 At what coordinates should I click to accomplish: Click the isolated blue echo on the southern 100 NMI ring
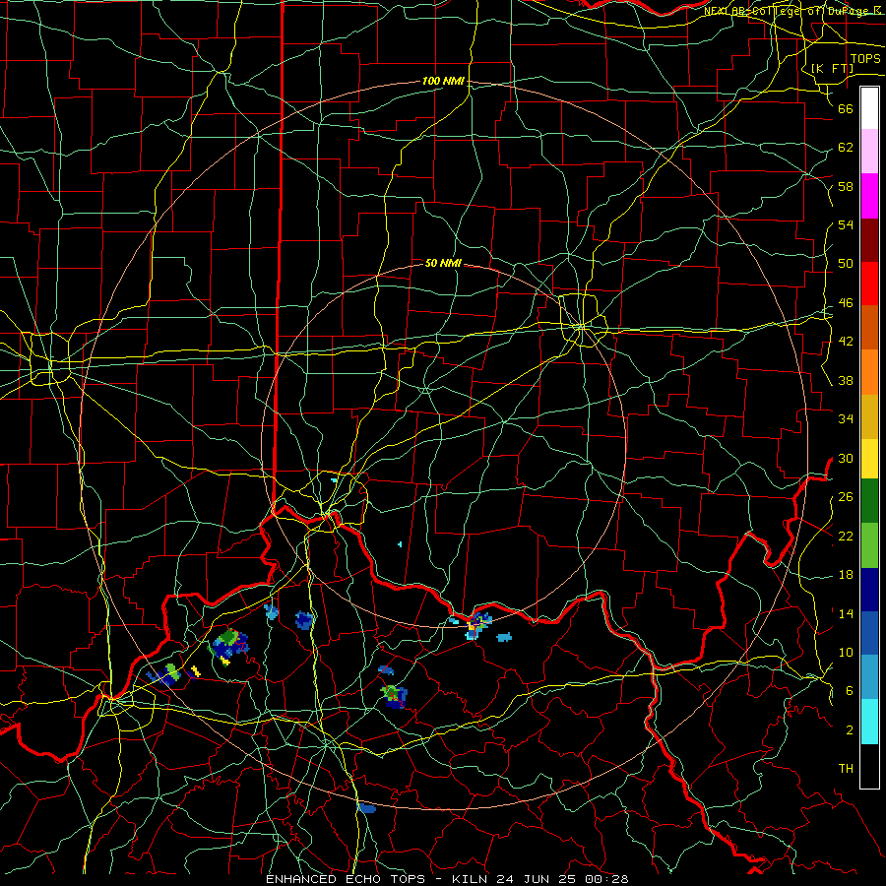tap(367, 808)
